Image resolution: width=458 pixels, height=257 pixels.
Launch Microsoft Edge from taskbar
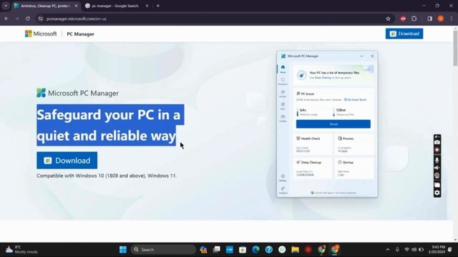coord(256,249)
